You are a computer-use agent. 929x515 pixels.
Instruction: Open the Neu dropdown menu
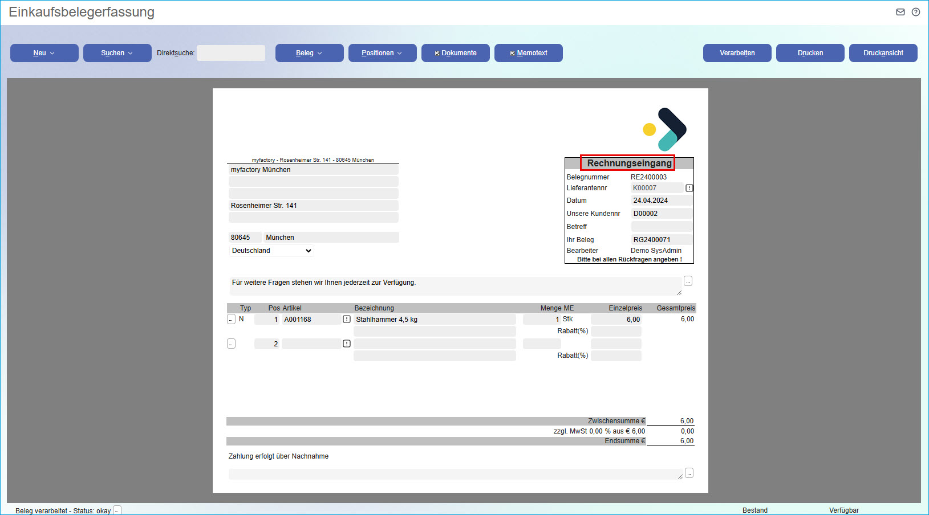[44, 53]
